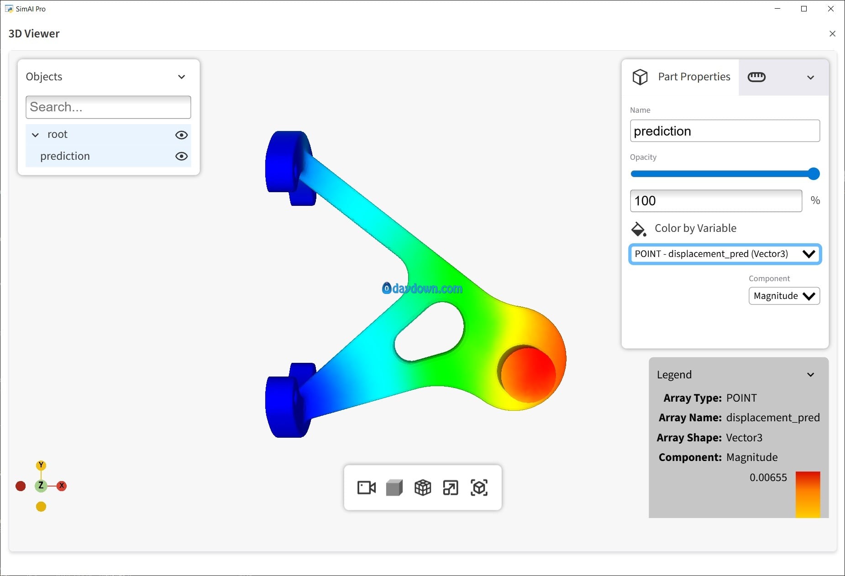Click the red X axis gizmo handle

pyautogui.click(x=62, y=486)
